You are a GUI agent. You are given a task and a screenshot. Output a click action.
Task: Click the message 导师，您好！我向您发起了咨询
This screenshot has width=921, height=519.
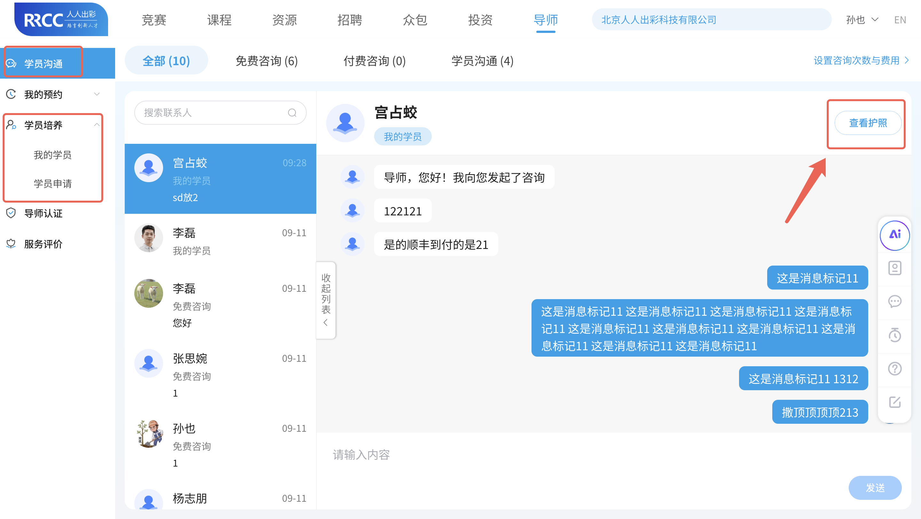click(464, 177)
